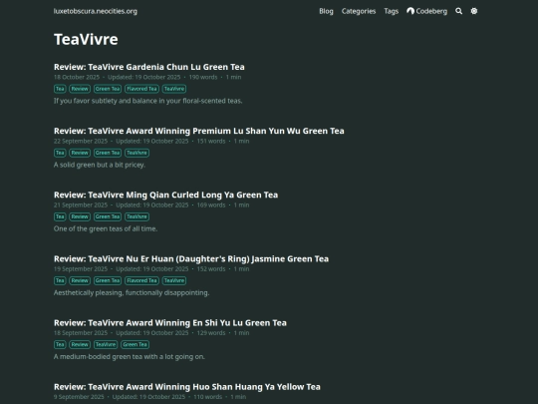Click the Green Tea tag under Nu Er Huan Jasmine review
Viewport: 538px width, 404px height.
click(108, 280)
